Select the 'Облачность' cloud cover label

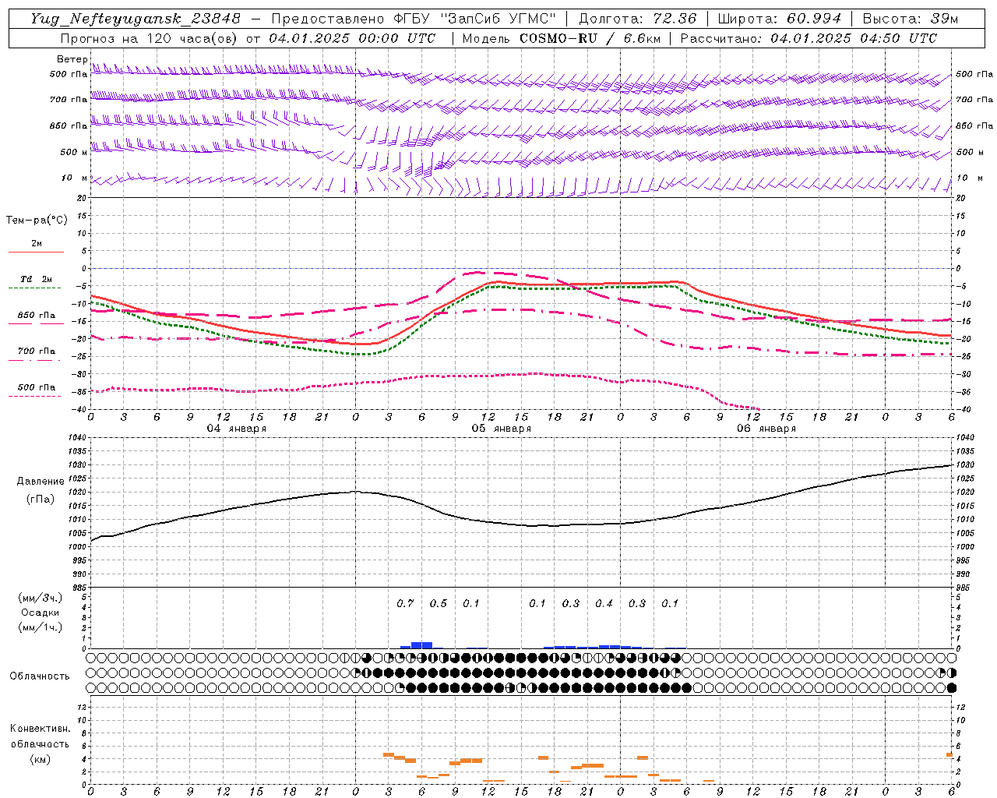coord(40,676)
